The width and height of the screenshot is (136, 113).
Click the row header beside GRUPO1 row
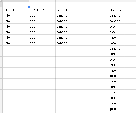(1, 10)
